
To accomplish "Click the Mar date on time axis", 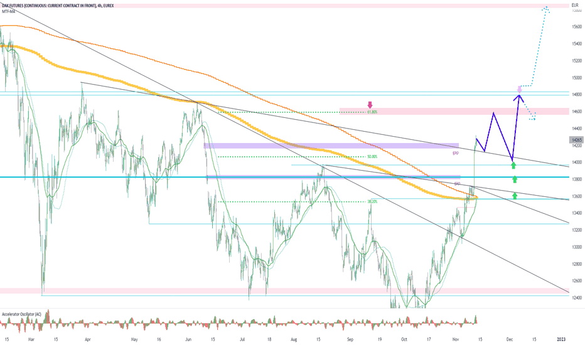I will pyautogui.click(x=31, y=339).
